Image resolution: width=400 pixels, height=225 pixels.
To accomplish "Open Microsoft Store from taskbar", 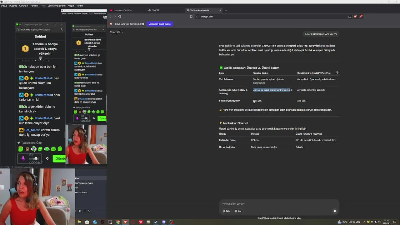I will [x=87, y=222].
